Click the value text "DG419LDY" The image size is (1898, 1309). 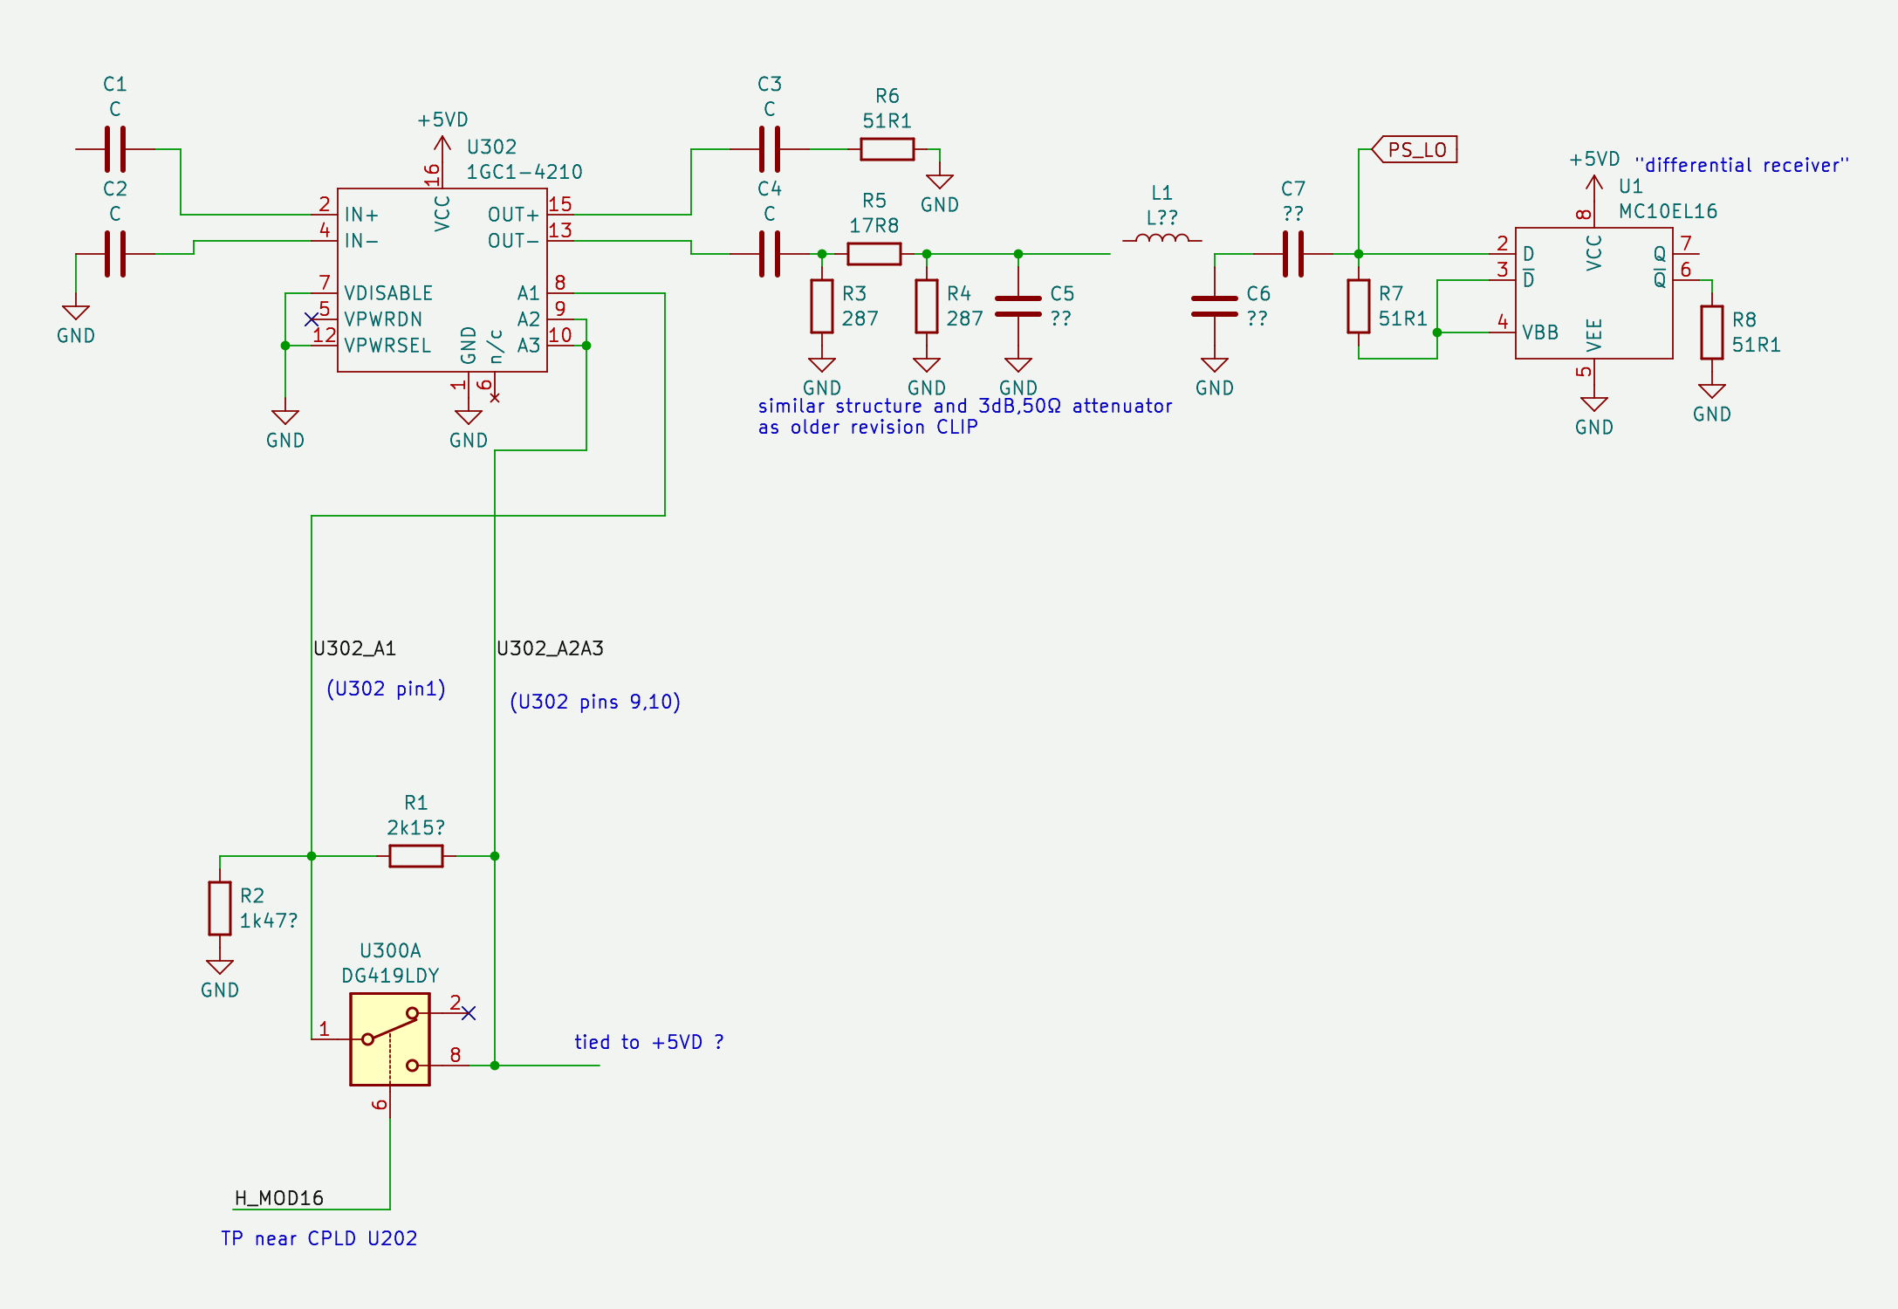(390, 976)
